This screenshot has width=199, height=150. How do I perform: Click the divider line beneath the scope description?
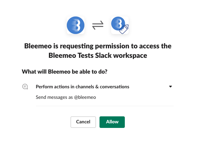[105, 106]
